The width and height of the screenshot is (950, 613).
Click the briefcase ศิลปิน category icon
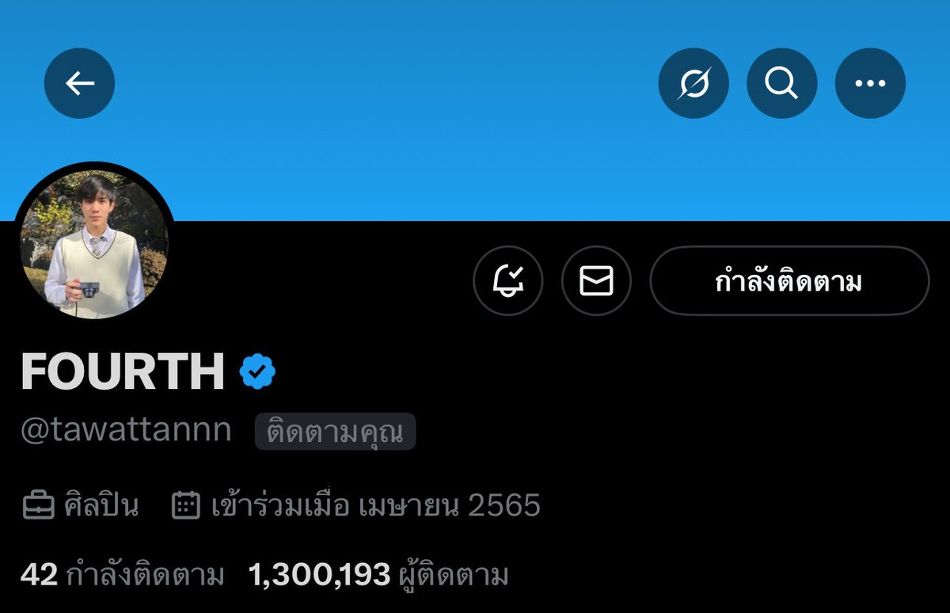tap(38, 505)
